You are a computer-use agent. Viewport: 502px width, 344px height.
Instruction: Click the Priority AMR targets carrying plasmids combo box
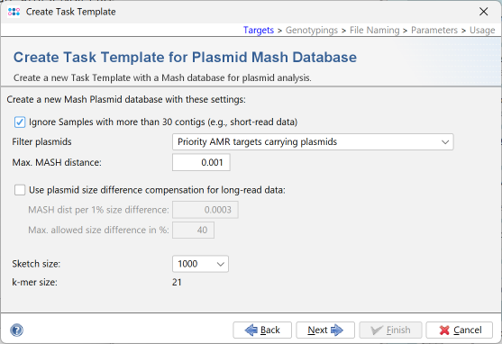tap(313, 141)
